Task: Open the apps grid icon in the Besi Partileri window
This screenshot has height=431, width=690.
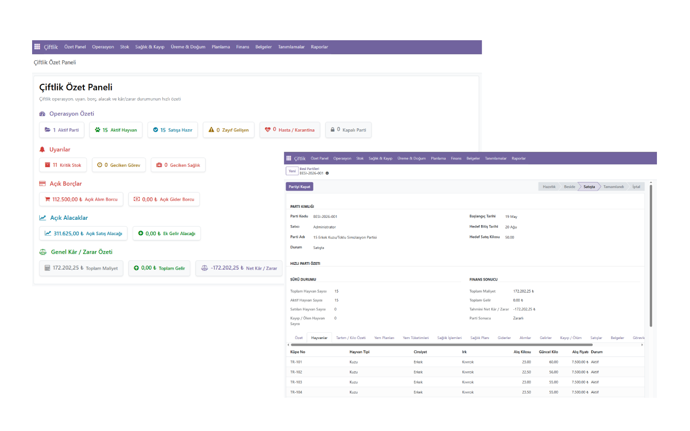Action: pos(288,158)
